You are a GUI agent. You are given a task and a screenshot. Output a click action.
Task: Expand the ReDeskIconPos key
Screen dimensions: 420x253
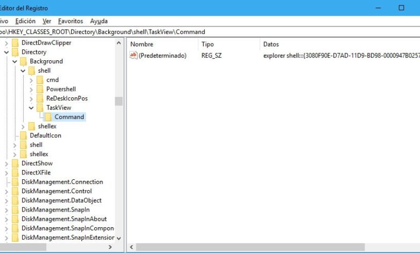[x=31, y=99]
